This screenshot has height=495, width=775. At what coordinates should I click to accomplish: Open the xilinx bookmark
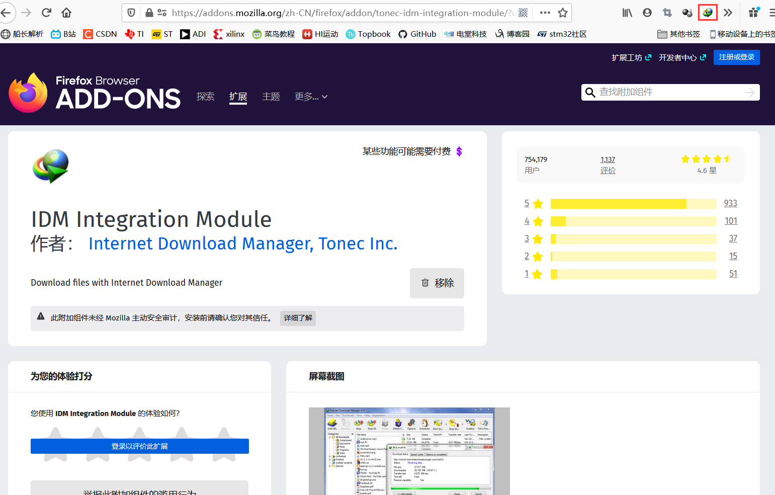(x=229, y=34)
